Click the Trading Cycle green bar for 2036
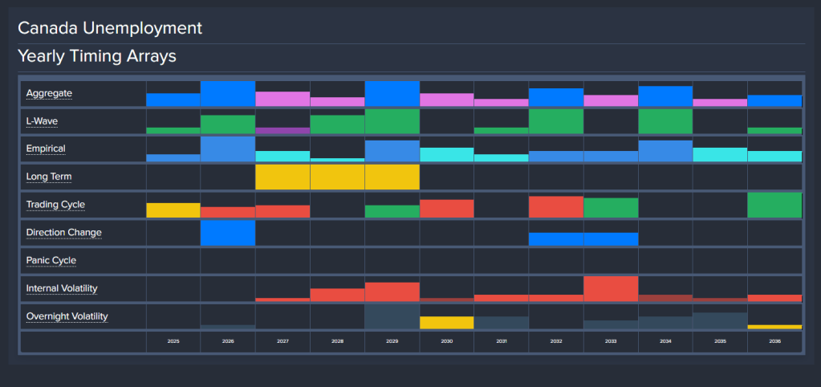 click(x=775, y=205)
